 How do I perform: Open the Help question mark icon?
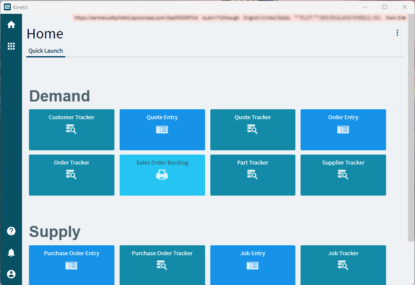[11, 231]
